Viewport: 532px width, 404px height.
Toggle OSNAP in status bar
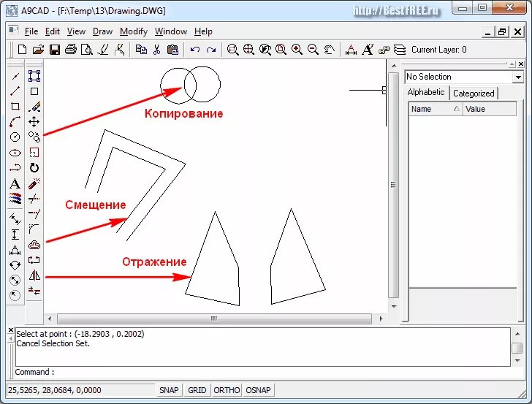coord(258,390)
